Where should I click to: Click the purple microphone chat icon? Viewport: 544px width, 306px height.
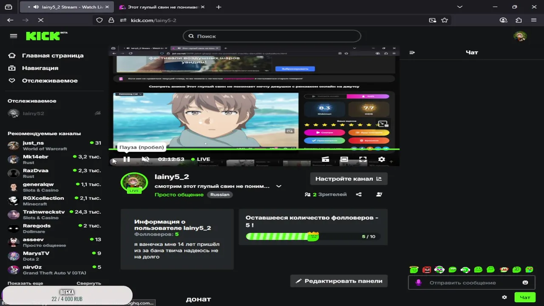point(418,283)
